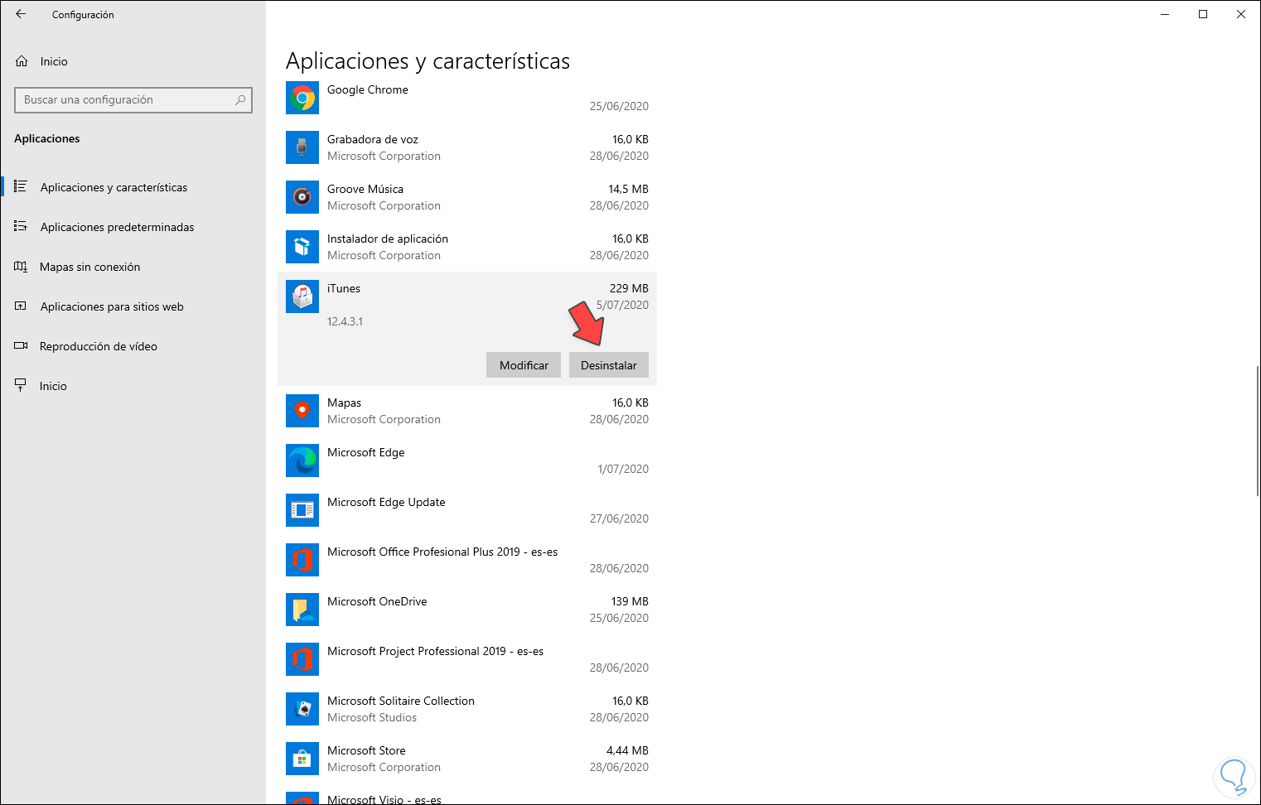Click the Aplicaciones para sitios web icon
This screenshot has width=1261, height=805.
click(21, 306)
